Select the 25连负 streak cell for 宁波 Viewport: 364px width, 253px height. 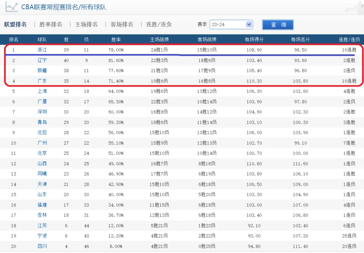(x=349, y=236)
